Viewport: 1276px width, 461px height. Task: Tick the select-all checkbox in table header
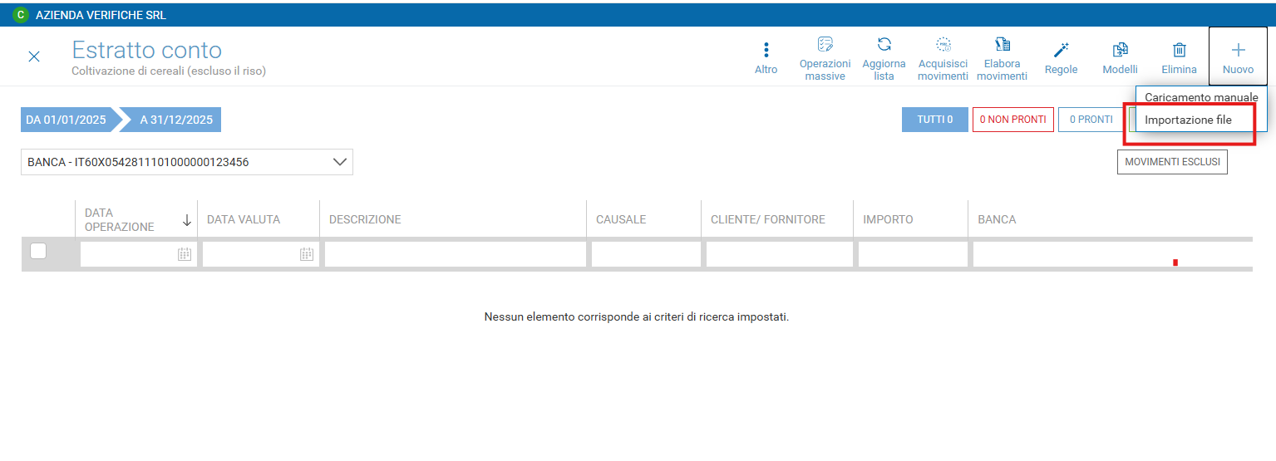coord(38,251)
